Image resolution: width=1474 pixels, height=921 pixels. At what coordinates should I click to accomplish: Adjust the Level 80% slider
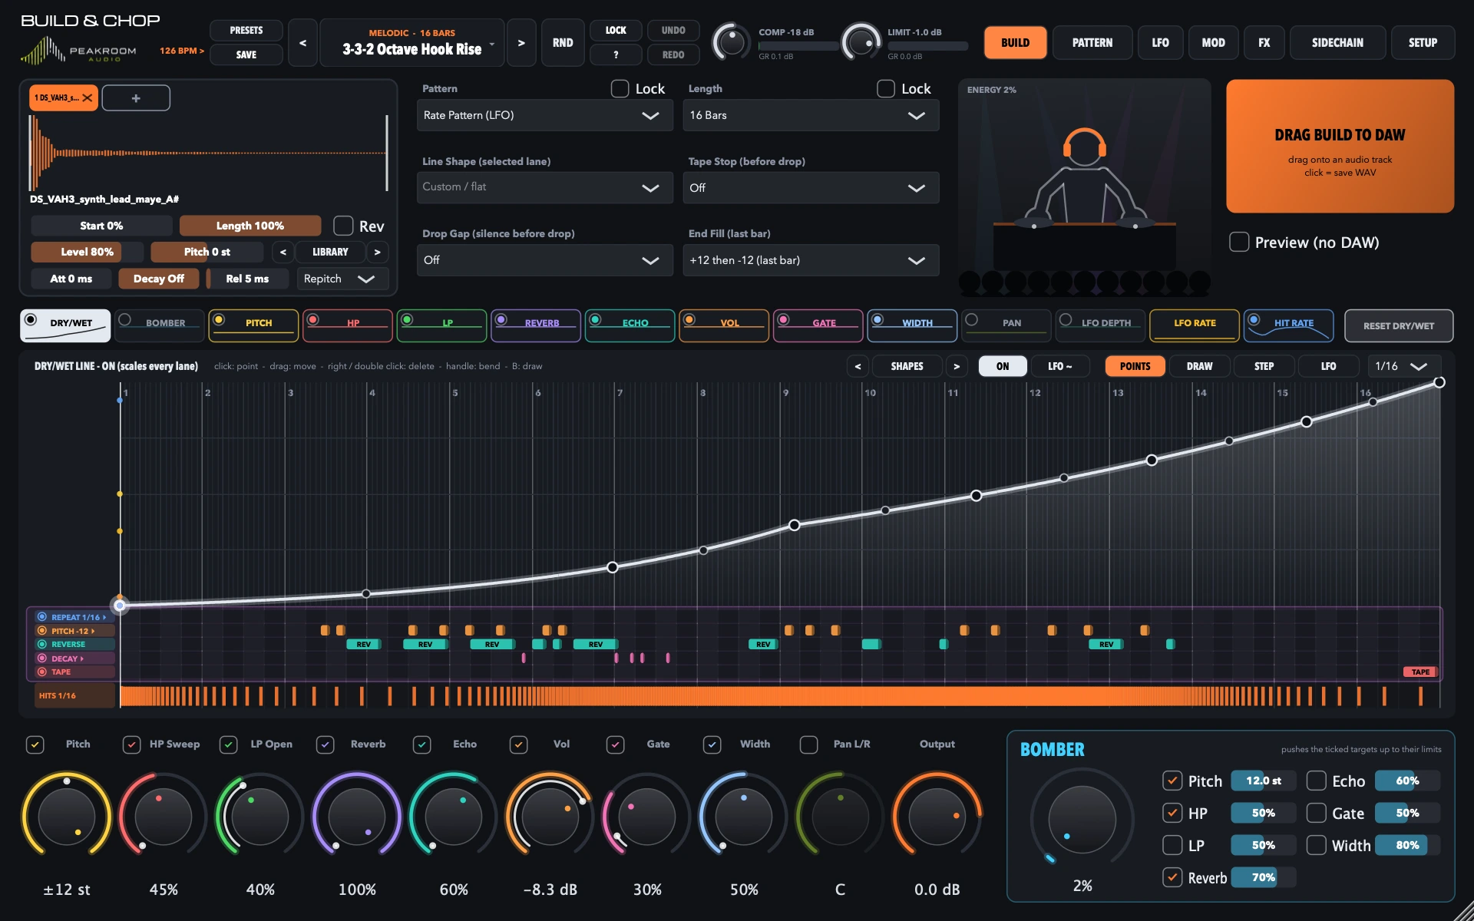coord(87,252)
